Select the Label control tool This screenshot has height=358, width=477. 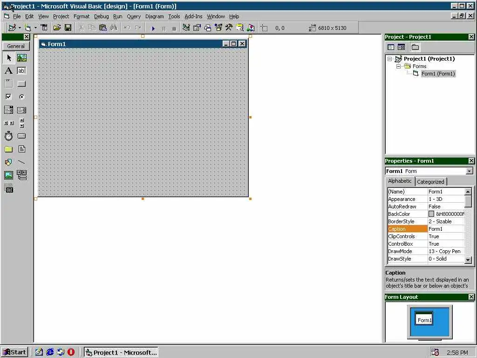tap(9, 71)
